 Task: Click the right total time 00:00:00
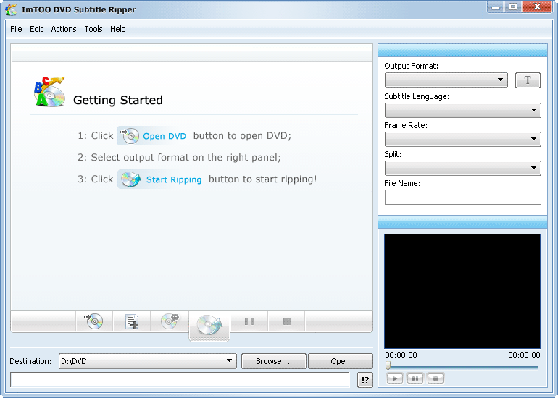pos(524,355)
